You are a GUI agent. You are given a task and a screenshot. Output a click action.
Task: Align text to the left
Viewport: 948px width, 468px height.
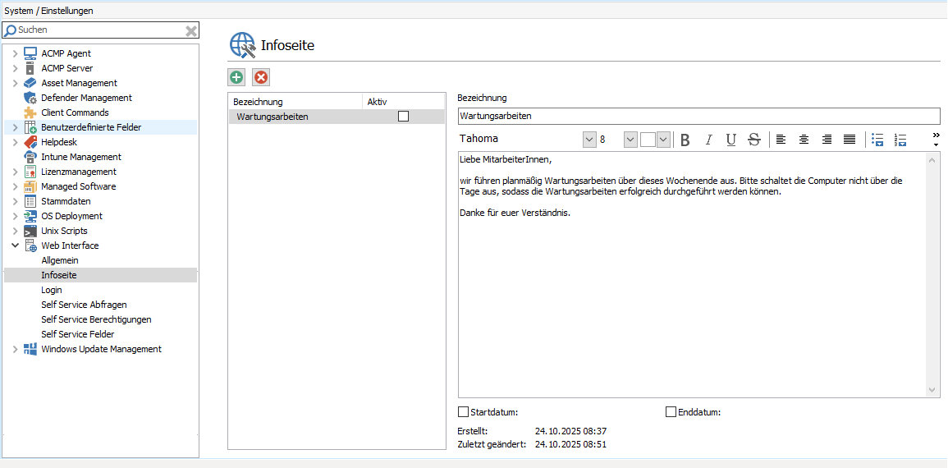781,140
